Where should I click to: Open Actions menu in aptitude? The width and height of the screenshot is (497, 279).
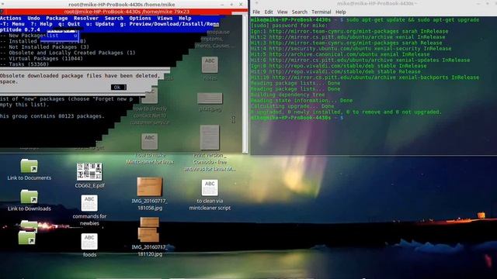[x=10, y=19]
